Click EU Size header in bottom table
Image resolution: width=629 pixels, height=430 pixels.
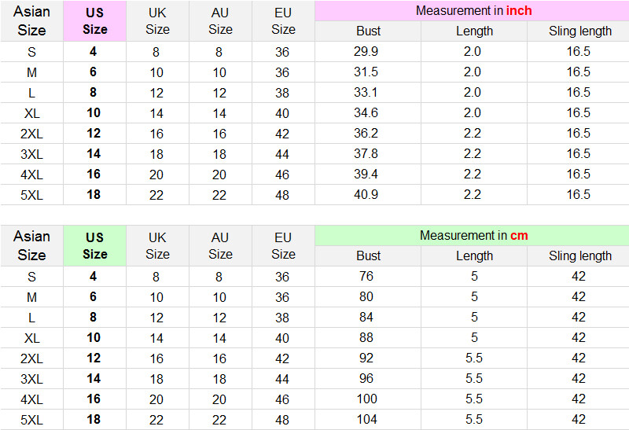tap(283, 245)
